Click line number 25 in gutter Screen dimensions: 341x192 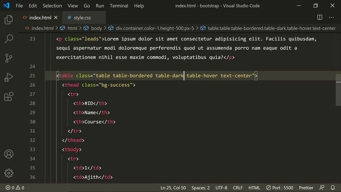pos(33,76)
